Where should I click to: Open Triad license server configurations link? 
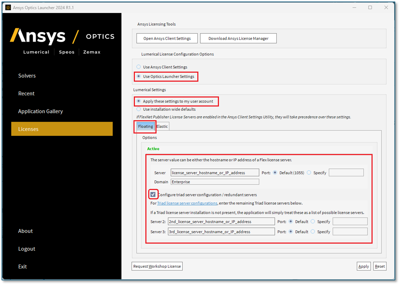pyautogui.click(x=187, y=203)
